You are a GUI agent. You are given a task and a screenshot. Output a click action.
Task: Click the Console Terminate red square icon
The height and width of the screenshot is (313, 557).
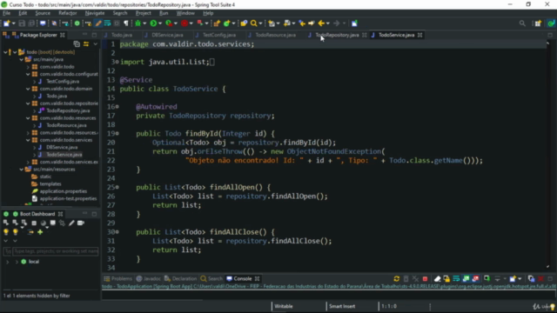click(425, 279)
